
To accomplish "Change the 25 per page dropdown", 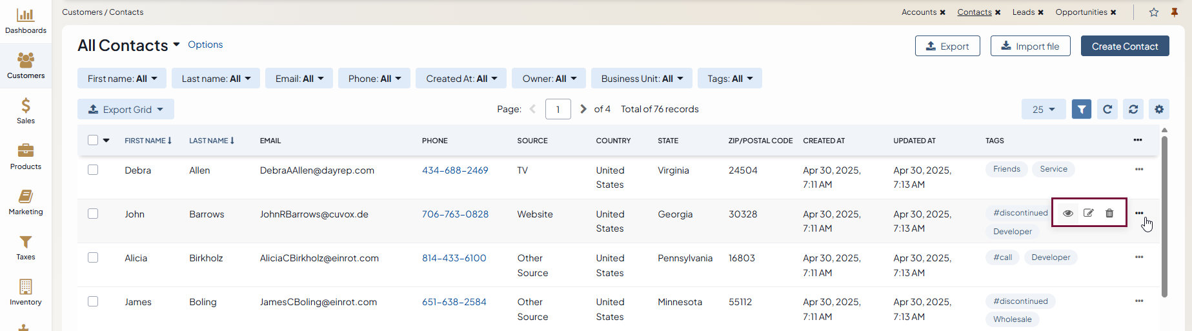I will pos(1043,110).
